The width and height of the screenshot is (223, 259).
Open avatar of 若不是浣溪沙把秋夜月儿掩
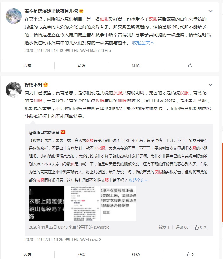[14, 16]
